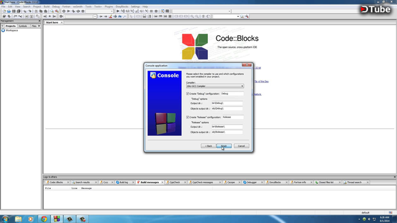Click the Code::Blocks taskbar icon

tap(56, 219)
